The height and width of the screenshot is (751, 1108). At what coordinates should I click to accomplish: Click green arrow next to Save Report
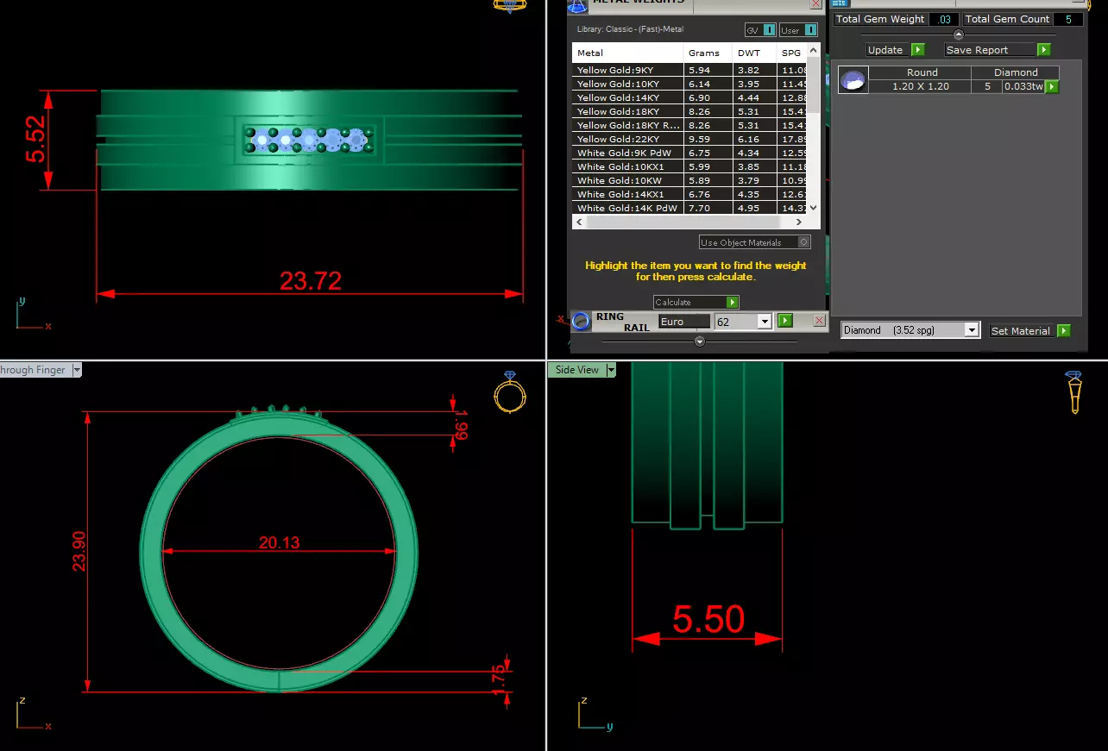tap(1043, 50)
